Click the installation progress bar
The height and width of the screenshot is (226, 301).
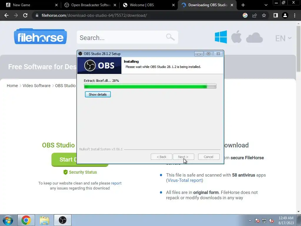pos(150,86)
